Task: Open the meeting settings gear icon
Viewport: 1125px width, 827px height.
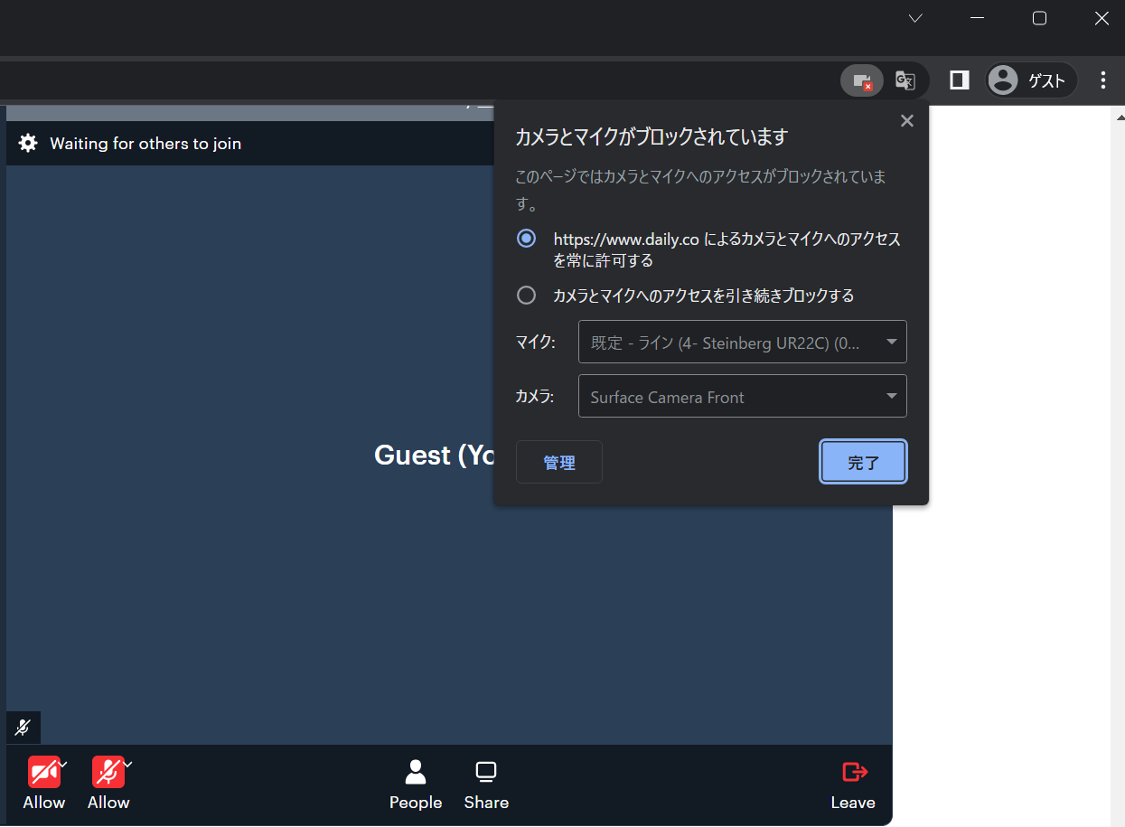Action: [x=28, y=143]
